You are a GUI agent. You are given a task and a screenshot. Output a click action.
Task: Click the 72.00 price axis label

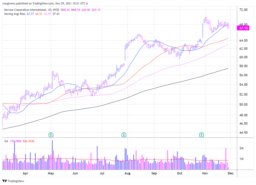(243, 10)
